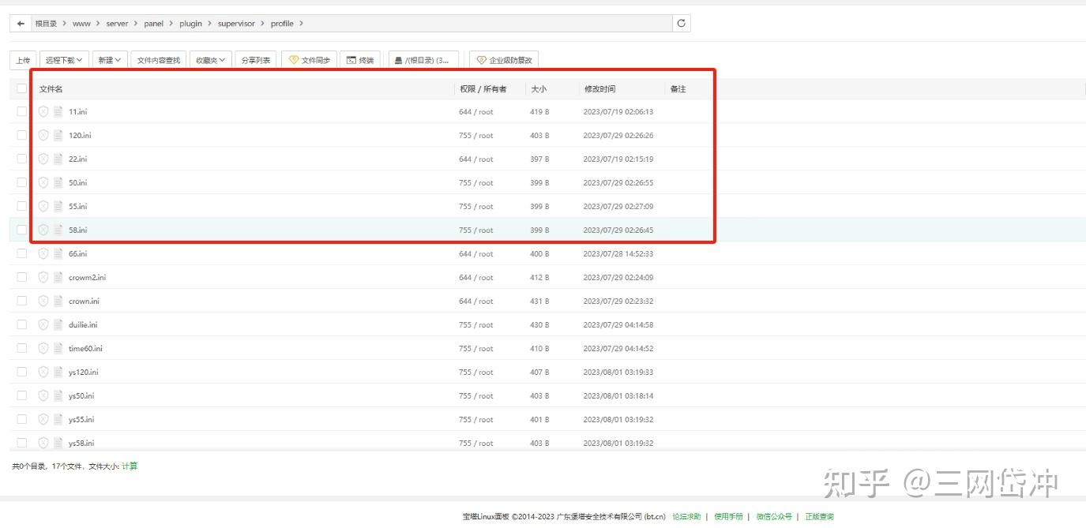Viewport: 1086px width, 528px height.
Task: Check the box for duilie.ini
Action: 22,325
